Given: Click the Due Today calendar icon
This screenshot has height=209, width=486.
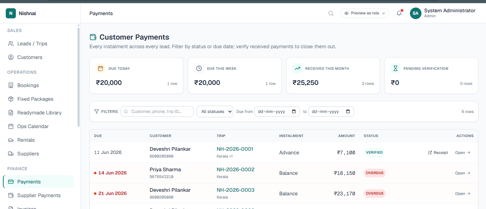Looking at the screenshot, I should [101, 68].
